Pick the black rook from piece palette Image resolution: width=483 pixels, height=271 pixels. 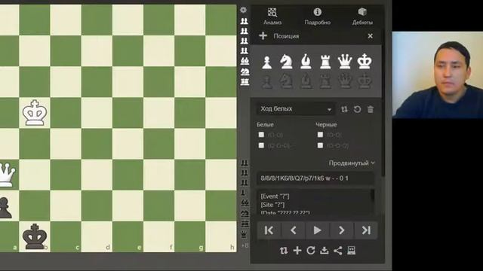pos(325,82)
